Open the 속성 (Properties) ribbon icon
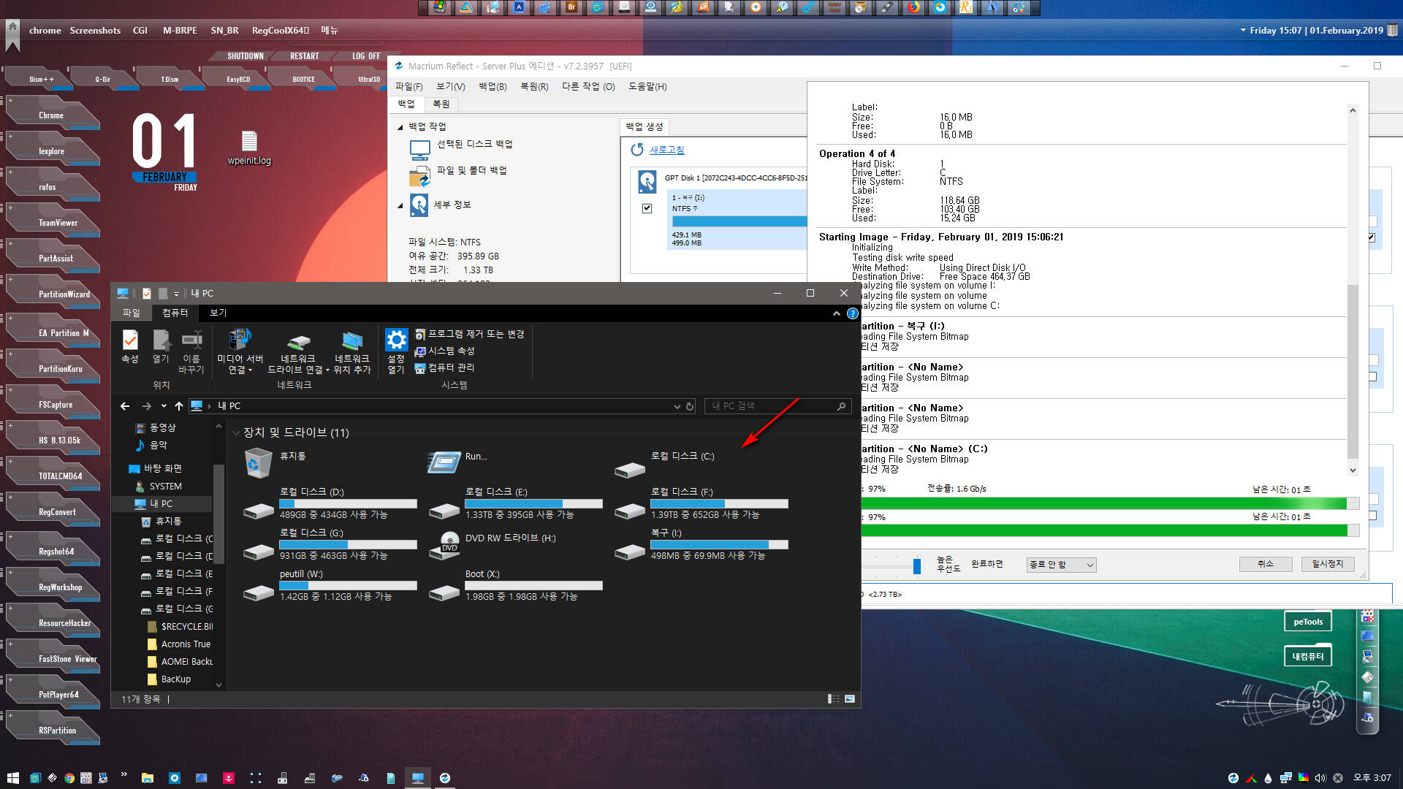 pos(130,346)
